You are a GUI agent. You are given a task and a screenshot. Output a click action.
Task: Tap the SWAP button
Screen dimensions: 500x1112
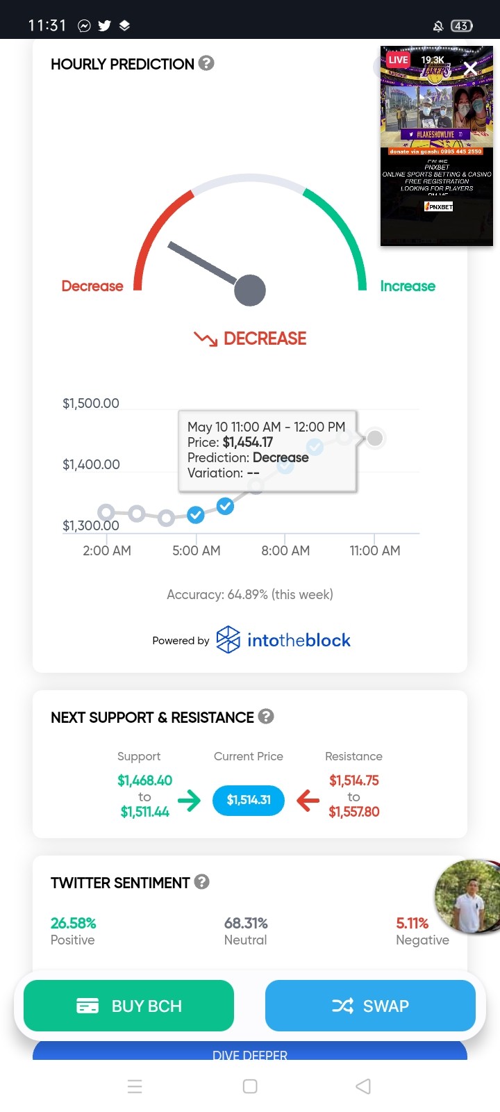370,1006
